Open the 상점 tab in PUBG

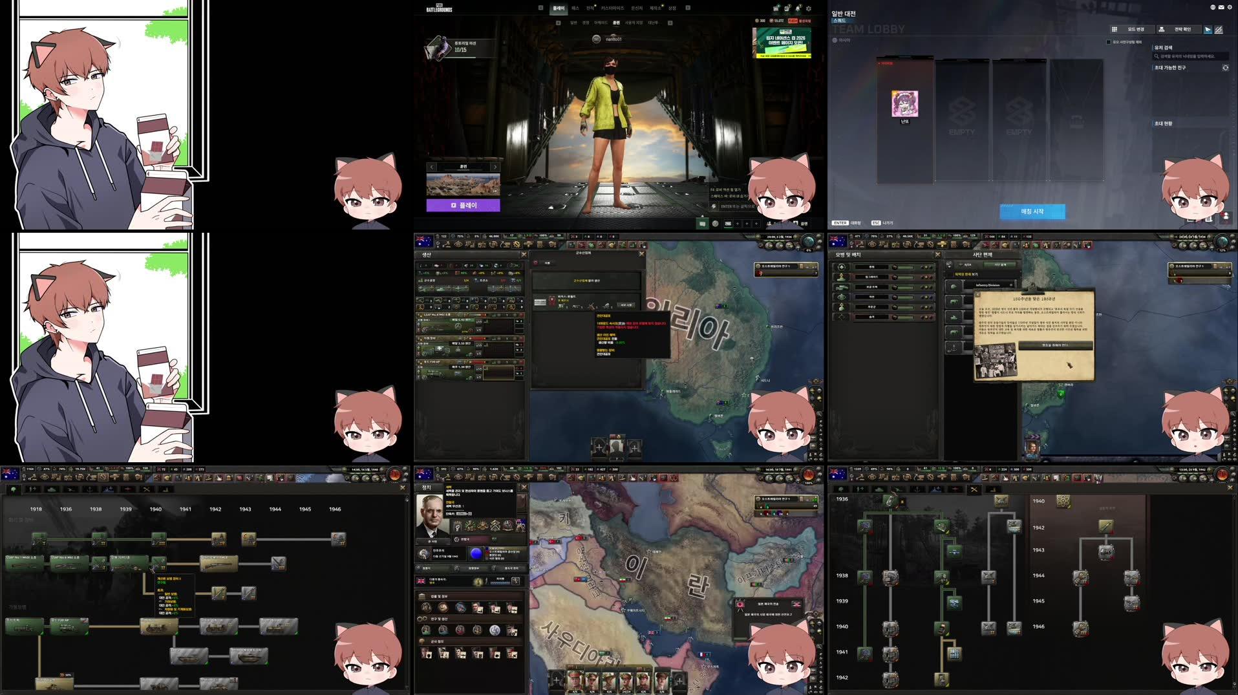pyautogui.click(x=672, y=8)
